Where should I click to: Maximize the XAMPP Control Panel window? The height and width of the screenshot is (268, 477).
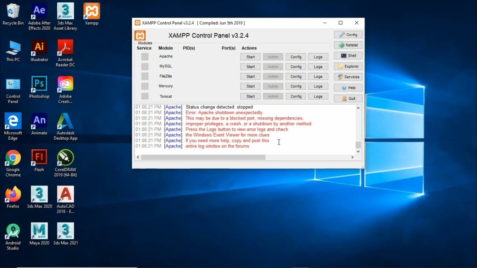coord(340,23)
